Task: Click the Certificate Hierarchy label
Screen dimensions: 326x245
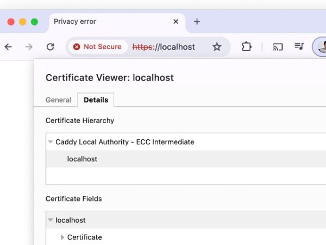Action: tap(80, 121)
